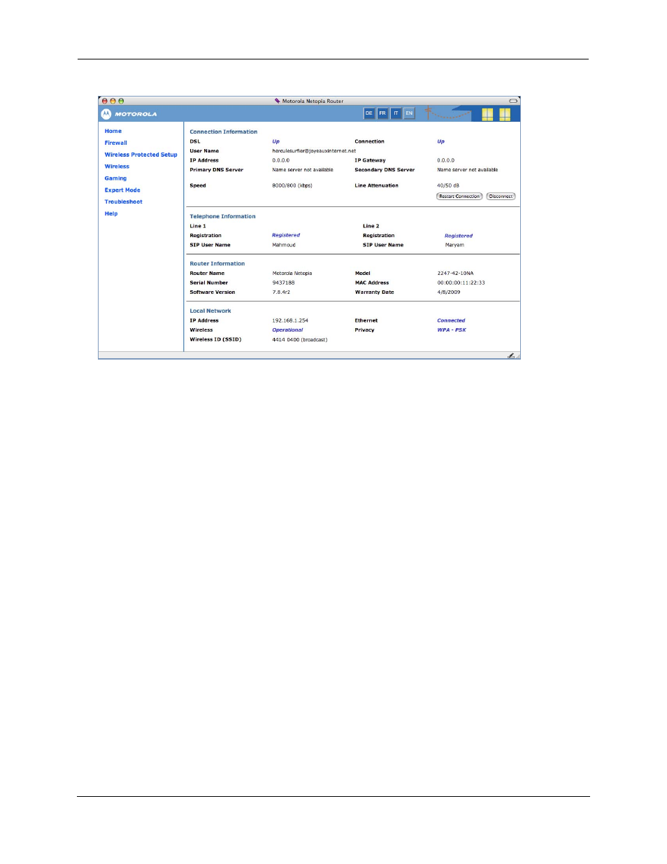This screenshot has height=864, width=667.
Task: Click the local IP address '192.168.1.254'
Action: [x=290, y=320]
